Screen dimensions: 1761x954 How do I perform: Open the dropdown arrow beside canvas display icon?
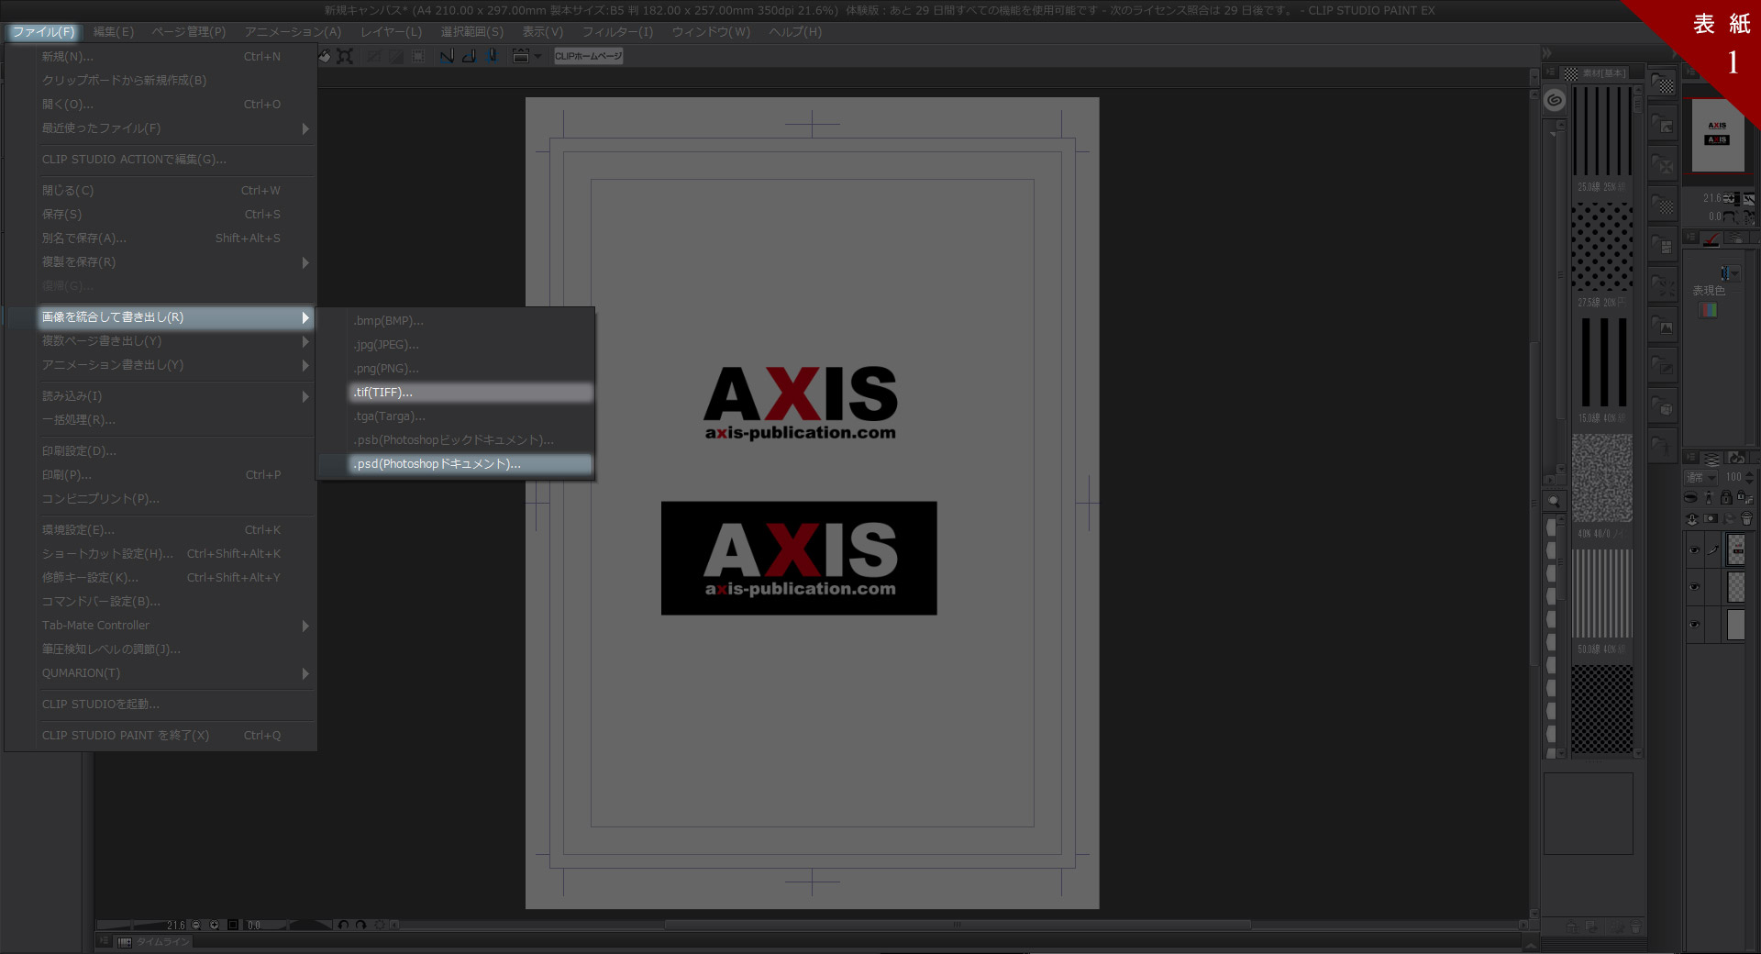pyautogui.click(x=537, y=56)
